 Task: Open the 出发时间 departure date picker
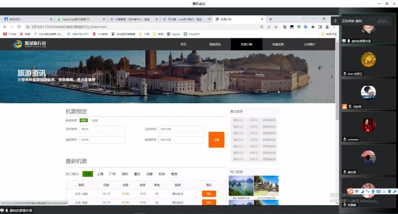point(181,130)
